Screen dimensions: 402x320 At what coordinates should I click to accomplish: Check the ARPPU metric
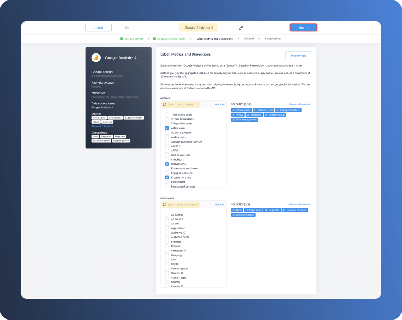(x=167, y=146)
